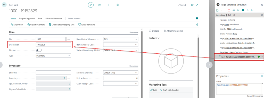Image resolution: width=264 pixels, height=98 pixels.
Task: Click the Copy Item action
Action: (x=17, y=25)
